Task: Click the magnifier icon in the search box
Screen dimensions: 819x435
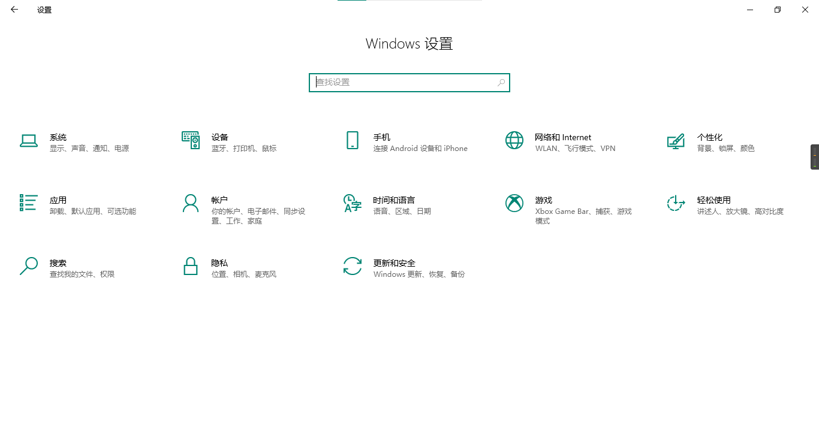Action: click(x=501, y=83)
